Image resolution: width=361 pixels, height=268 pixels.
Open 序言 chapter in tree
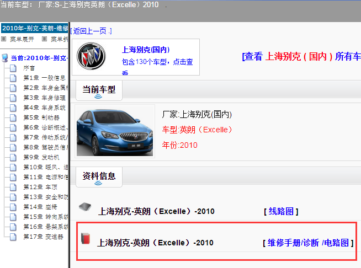pos(29,68)
